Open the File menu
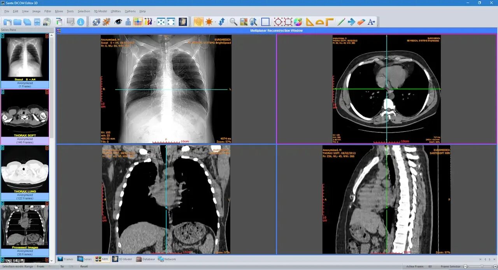 [7, 11]
